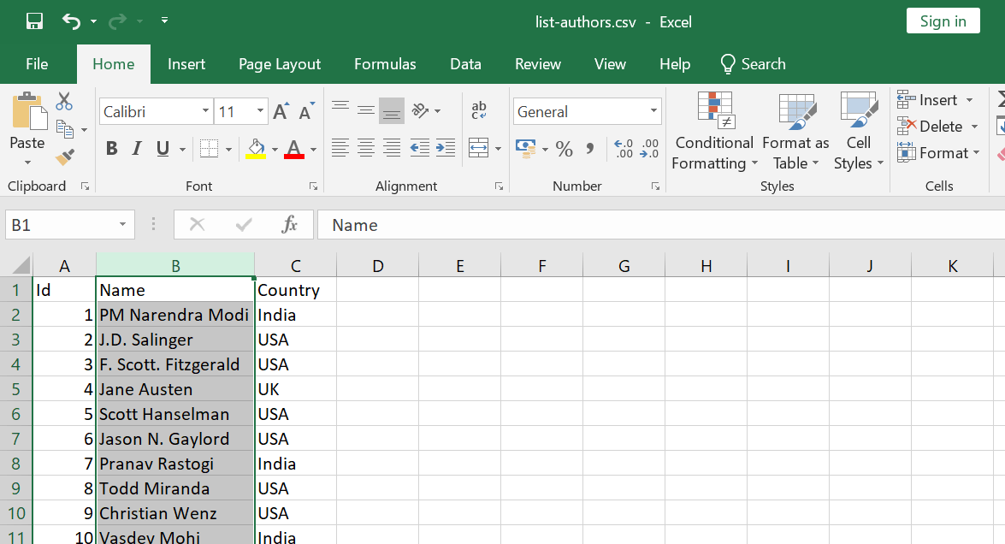1005x544 pixels.
Task: Switch to the Formulas ribbon tab
Action: coord(385,63)
